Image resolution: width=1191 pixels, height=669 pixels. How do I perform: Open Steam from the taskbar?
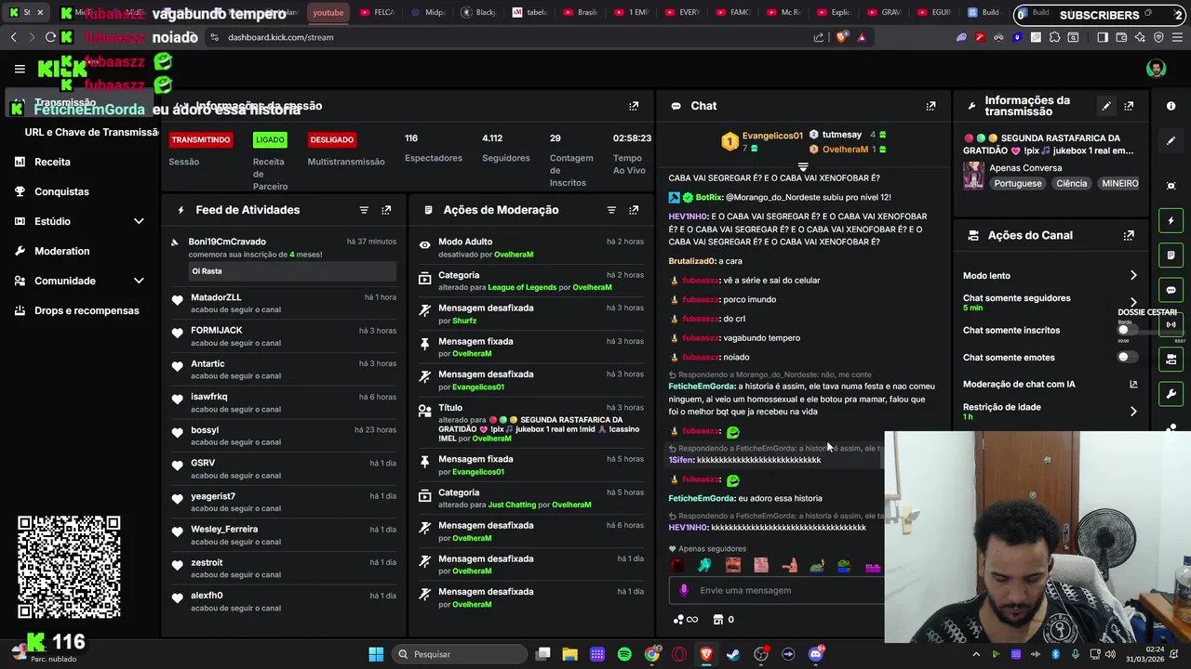[734, 654]
